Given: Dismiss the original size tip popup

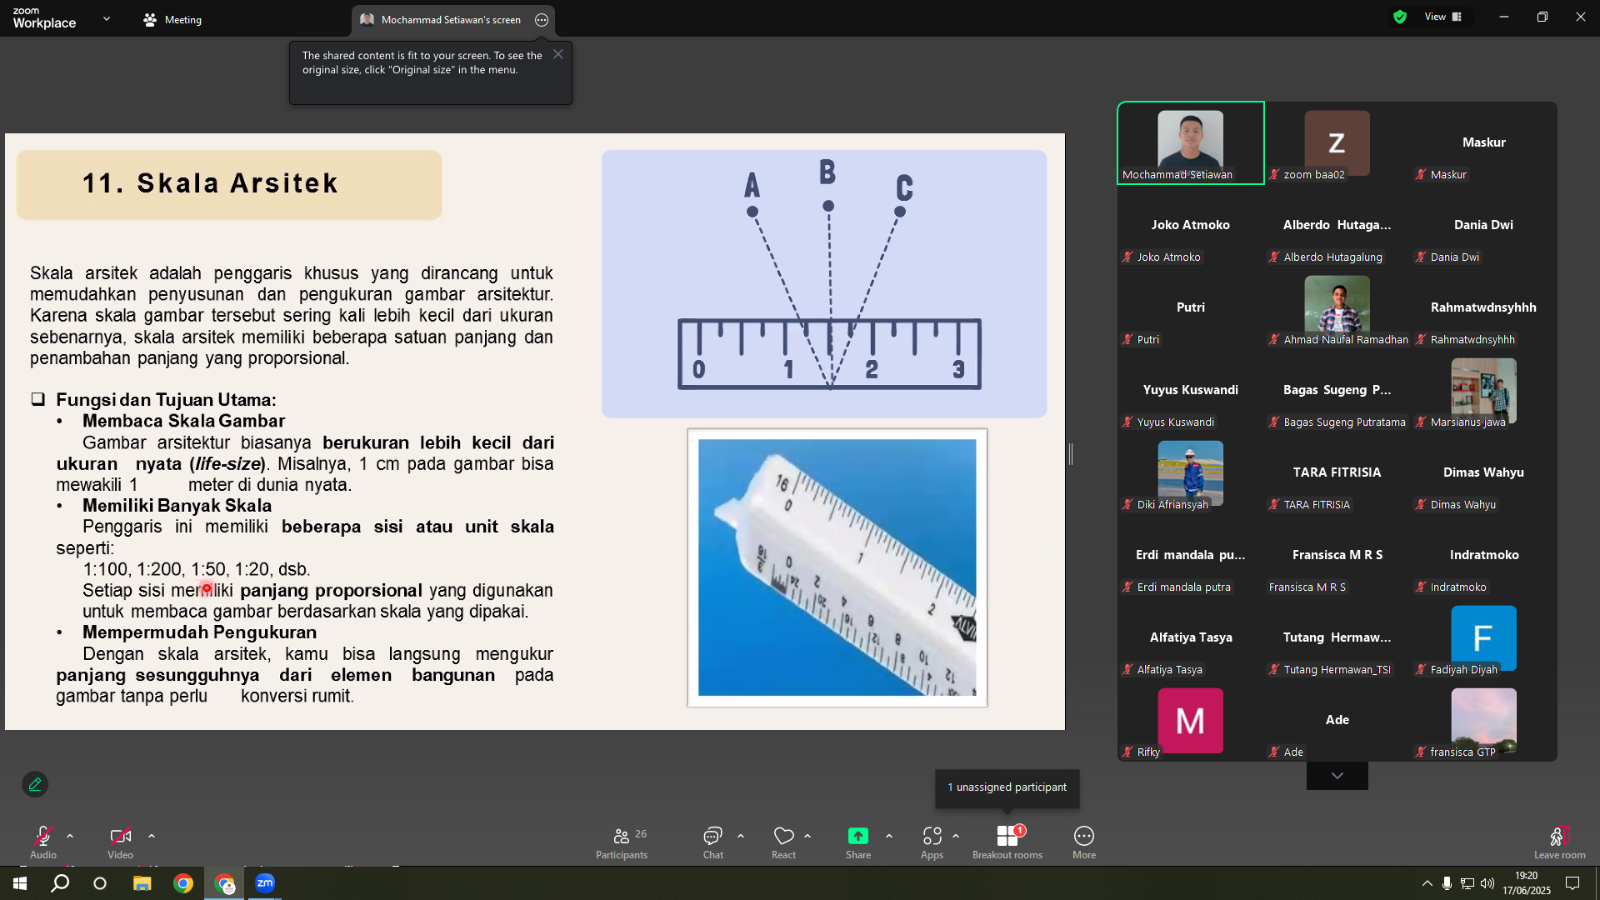Looking at the screenshot, I should [x=558, y=54].
